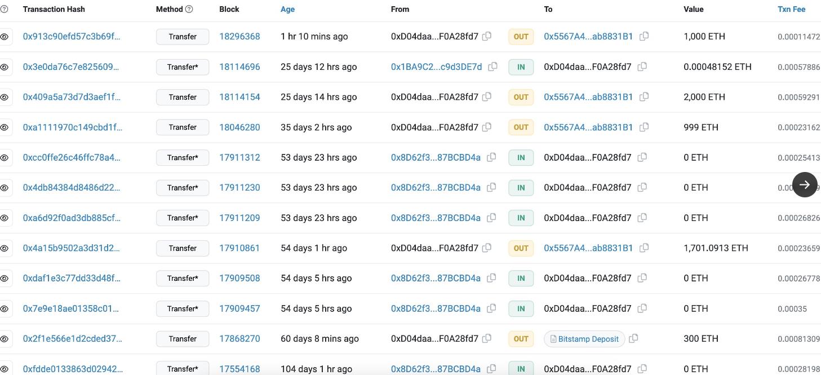Sort by the Age column header
The image size is (821, 375).
(287, 9)
